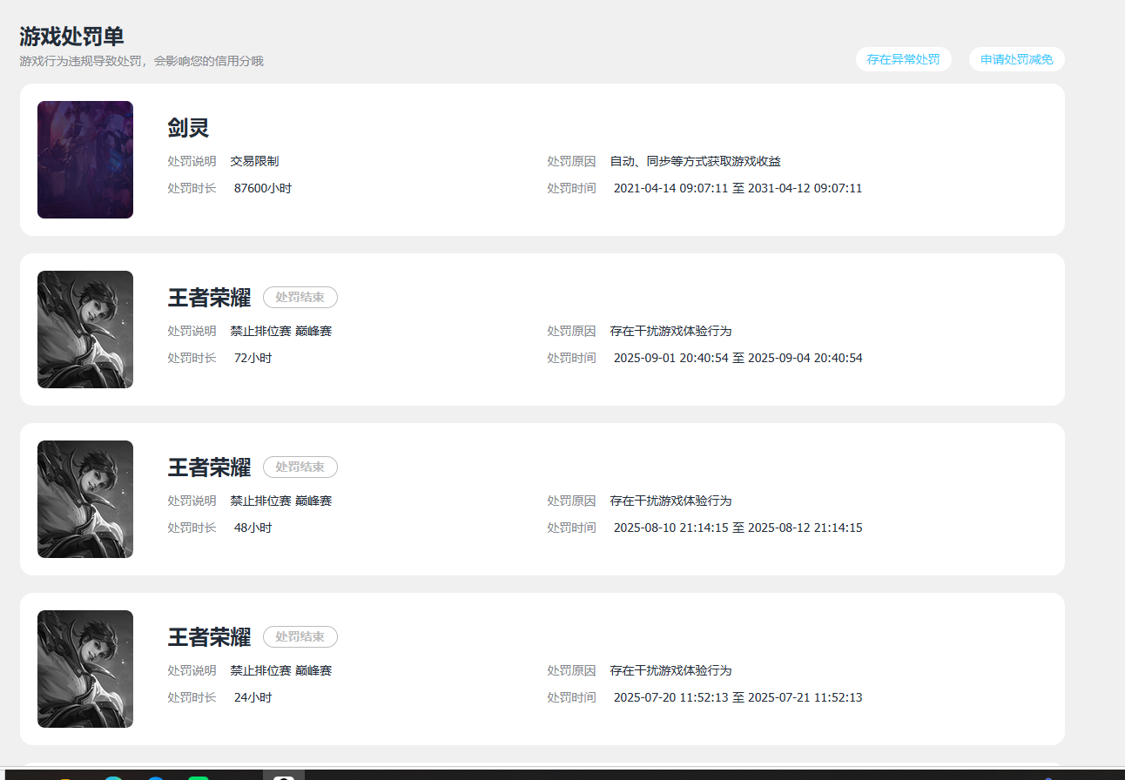Click the 处罚结束 badge on the 24小时 card

point(300,637)
